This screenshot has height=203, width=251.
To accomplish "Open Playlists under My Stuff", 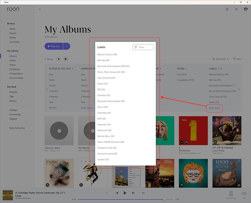I will [13, 92].
